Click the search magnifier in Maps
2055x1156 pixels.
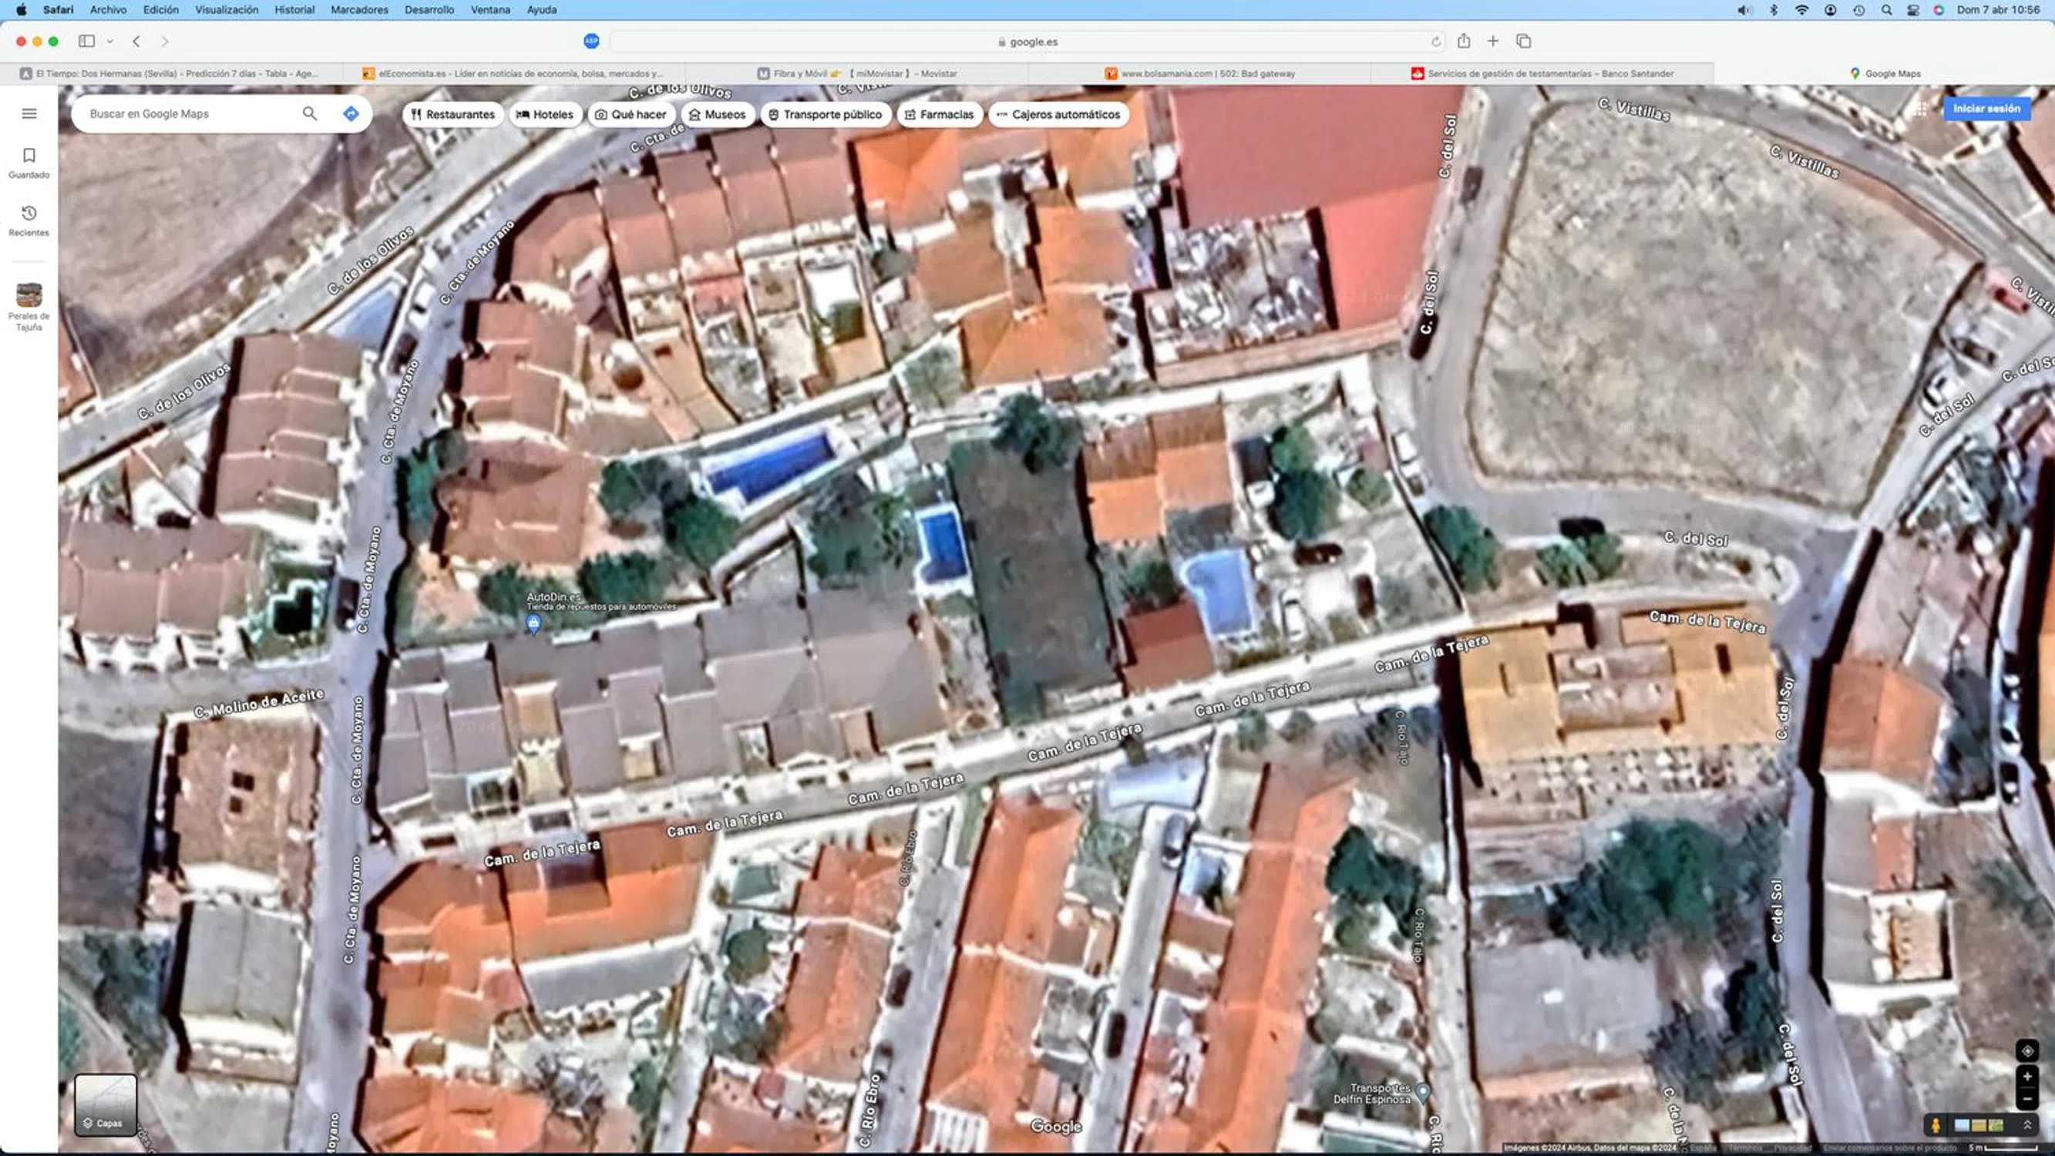coord(310,113)
